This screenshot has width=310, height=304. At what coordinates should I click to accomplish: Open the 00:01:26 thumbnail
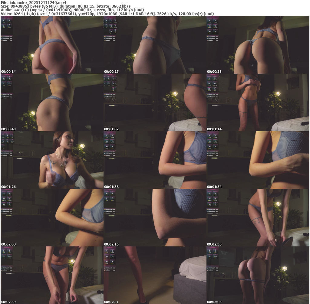pos(52,160)
